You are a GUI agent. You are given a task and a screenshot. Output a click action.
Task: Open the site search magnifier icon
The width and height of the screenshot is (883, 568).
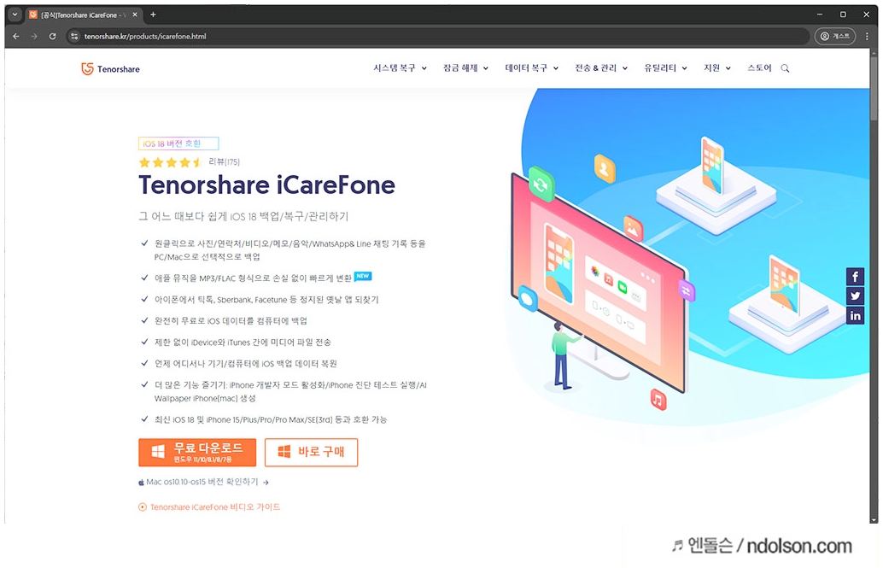(785, 68)
